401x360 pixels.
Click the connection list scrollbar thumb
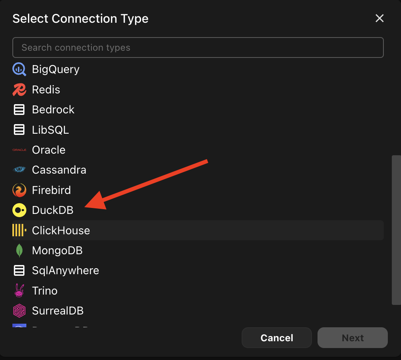click(396, 230)
